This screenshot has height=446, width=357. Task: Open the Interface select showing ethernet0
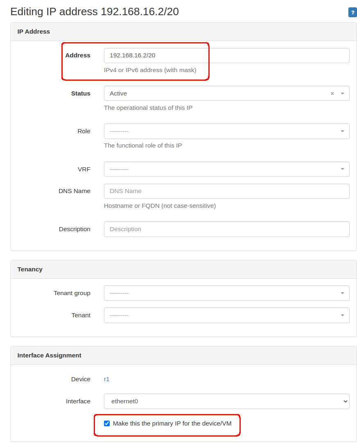point(226,401)
